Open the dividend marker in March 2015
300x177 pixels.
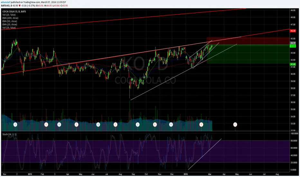coord(59,125)
